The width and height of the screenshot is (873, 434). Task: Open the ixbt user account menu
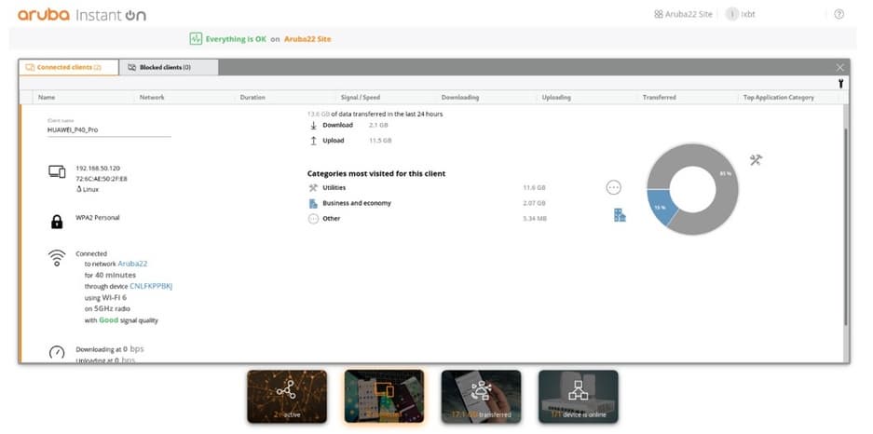(x=741, y=15)
